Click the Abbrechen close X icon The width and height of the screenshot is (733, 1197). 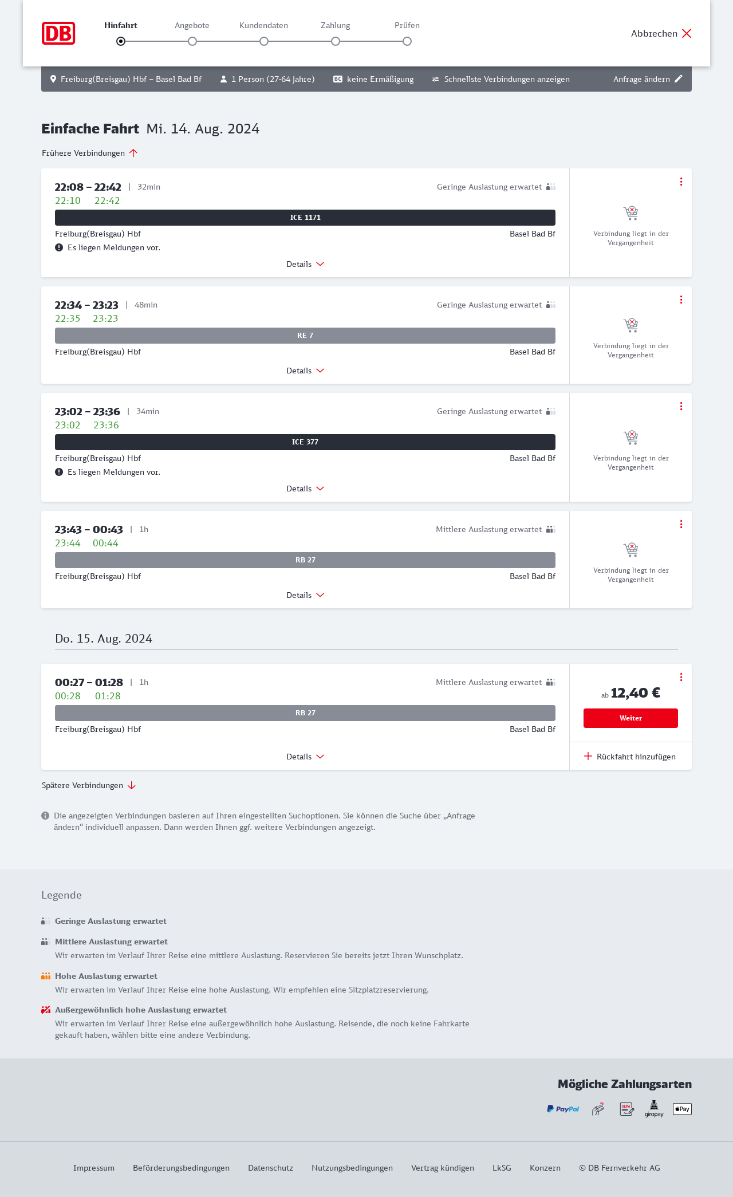click(x=687, y=34)
